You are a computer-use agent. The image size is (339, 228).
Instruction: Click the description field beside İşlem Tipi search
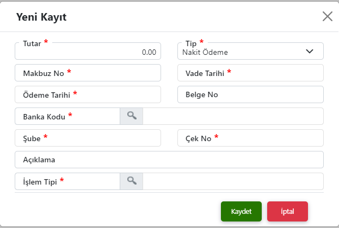(233, 181)
